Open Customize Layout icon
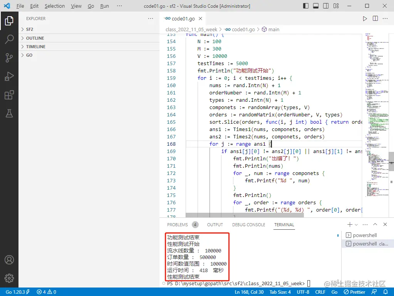This screenshot has height=296, width=394. pos(336,6)
